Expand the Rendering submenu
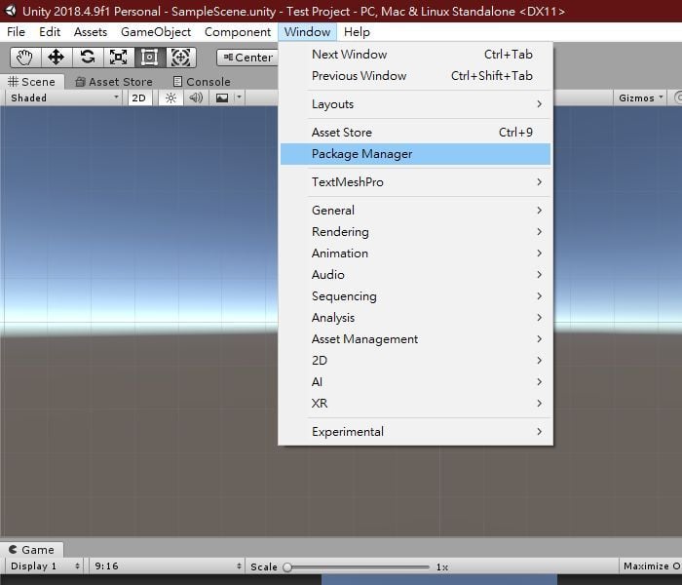This screenshot has height=585, width=682. [x=415, y=232]
